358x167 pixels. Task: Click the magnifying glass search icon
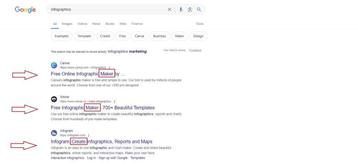(199, 9)
